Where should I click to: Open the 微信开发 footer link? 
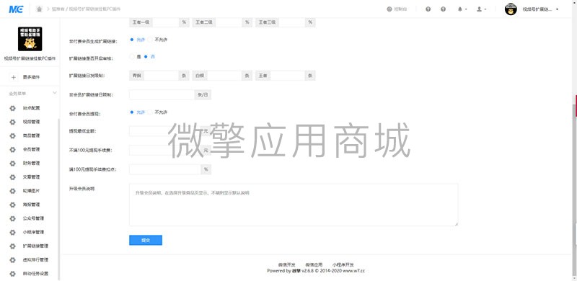click(286, 265)
